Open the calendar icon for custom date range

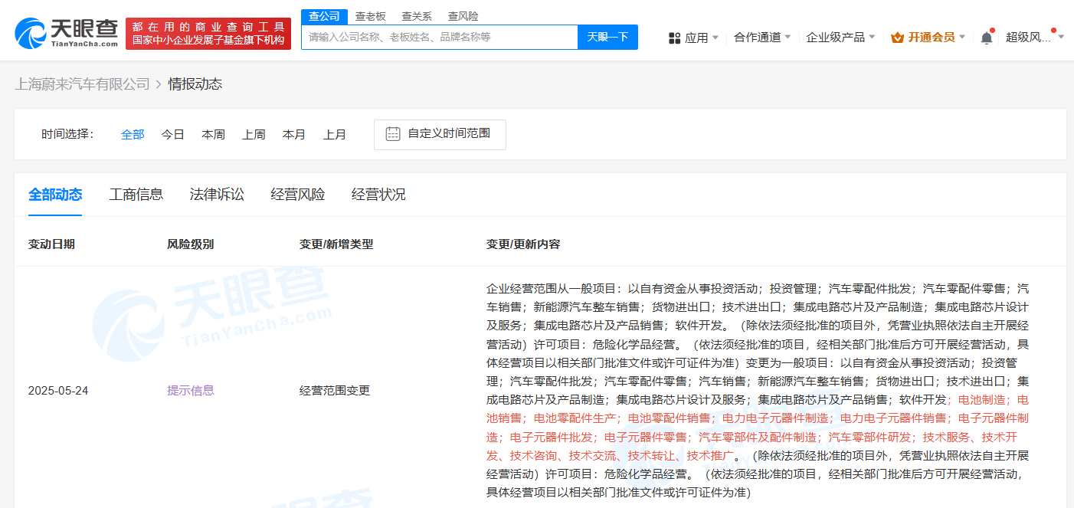[x=393, y=134]
